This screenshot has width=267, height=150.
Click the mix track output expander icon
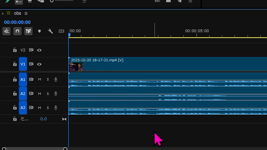(64, 119)
